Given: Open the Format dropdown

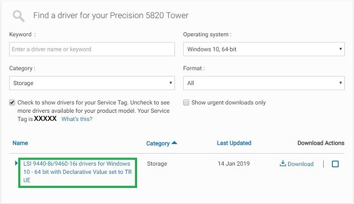Looking at the screenshot, I should coord(263,83).
